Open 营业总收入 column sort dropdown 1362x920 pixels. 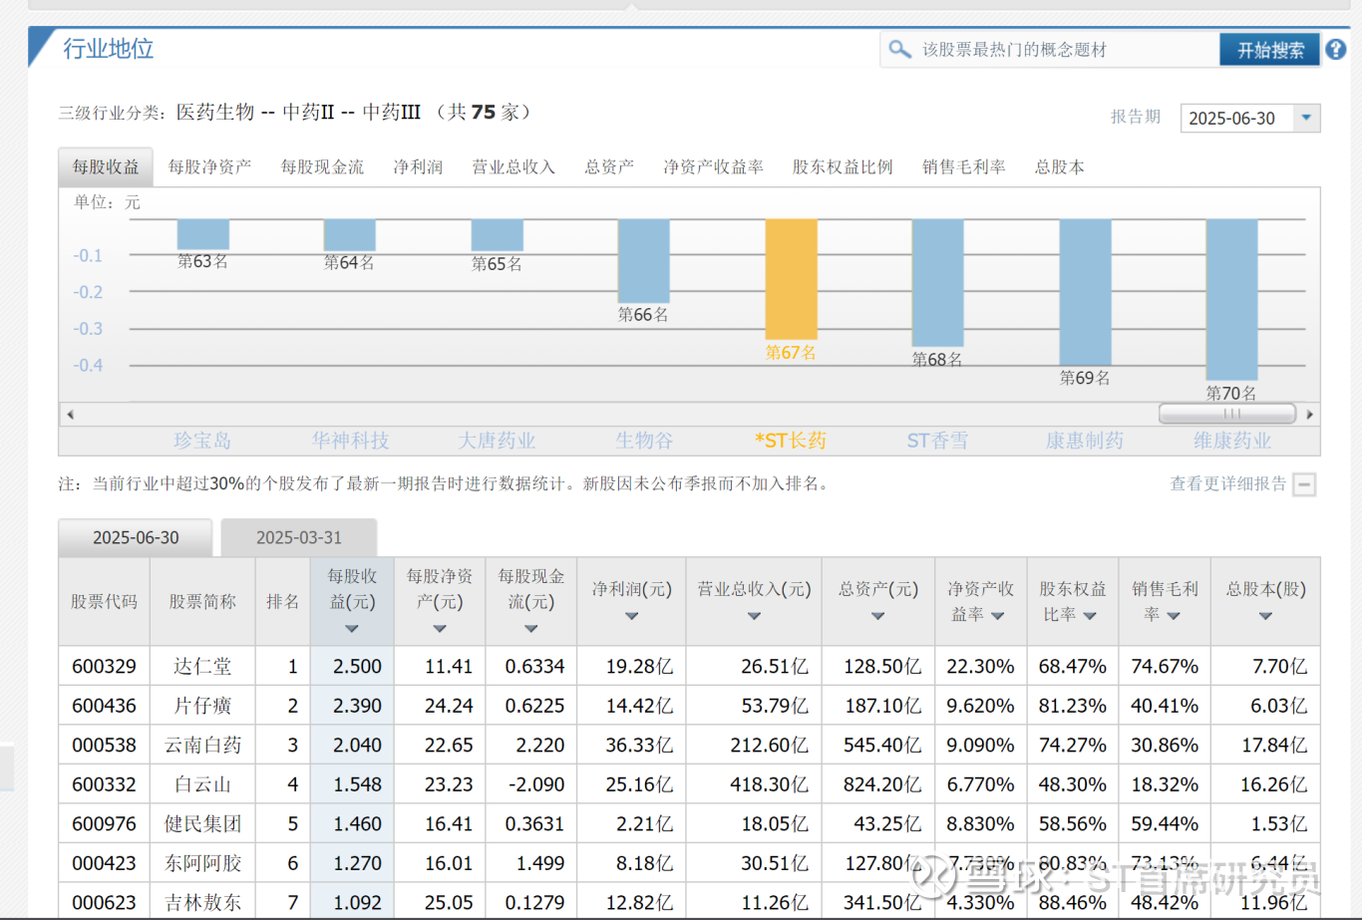pyautogui.click(x=754, y=616)
